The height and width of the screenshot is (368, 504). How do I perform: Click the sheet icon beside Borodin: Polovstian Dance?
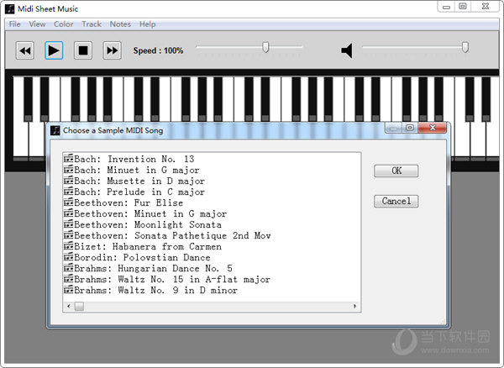click(69, 257)
